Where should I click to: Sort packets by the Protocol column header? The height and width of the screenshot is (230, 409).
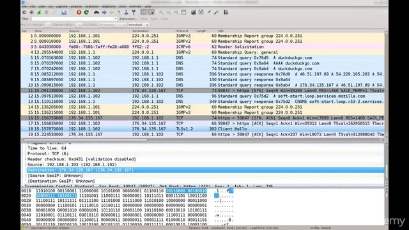pyautogui.click(x=182, y=31)
